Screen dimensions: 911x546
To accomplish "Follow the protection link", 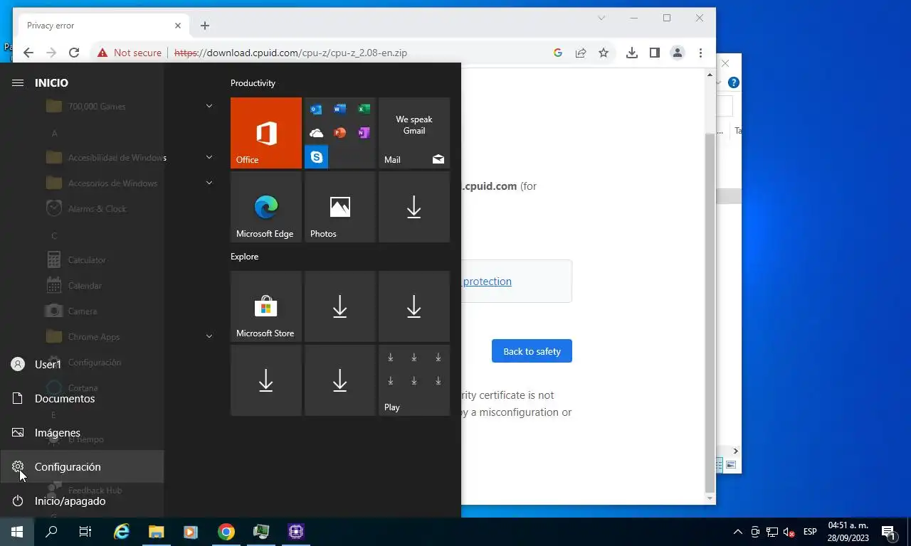I will pos(487,282).
